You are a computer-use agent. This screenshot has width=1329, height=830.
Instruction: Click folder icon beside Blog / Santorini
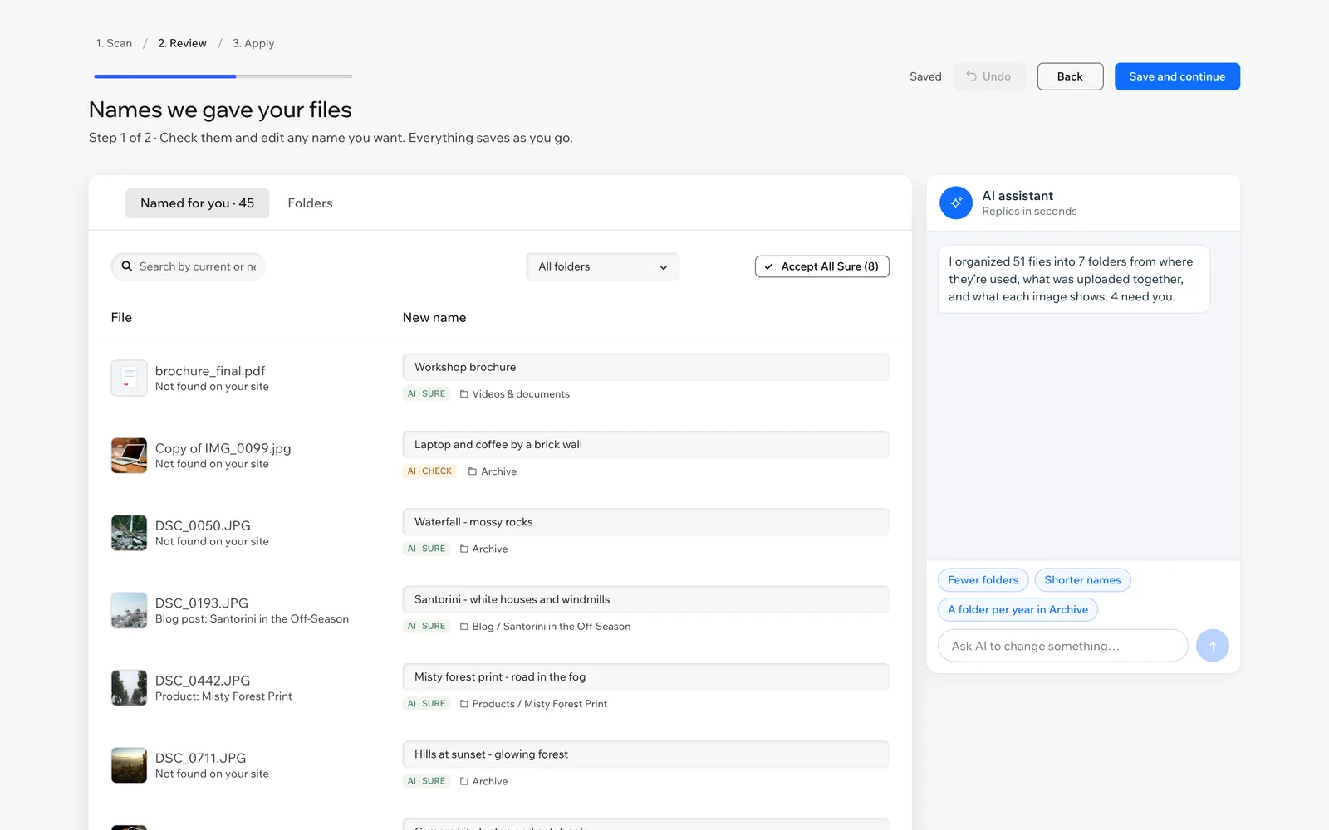point(464,627)
